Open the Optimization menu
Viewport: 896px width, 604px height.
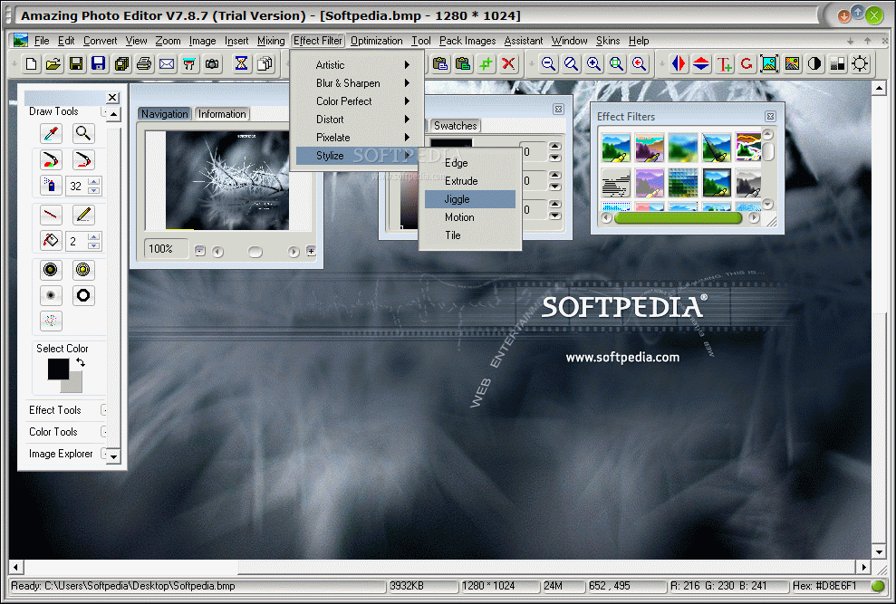pos(377,41)
